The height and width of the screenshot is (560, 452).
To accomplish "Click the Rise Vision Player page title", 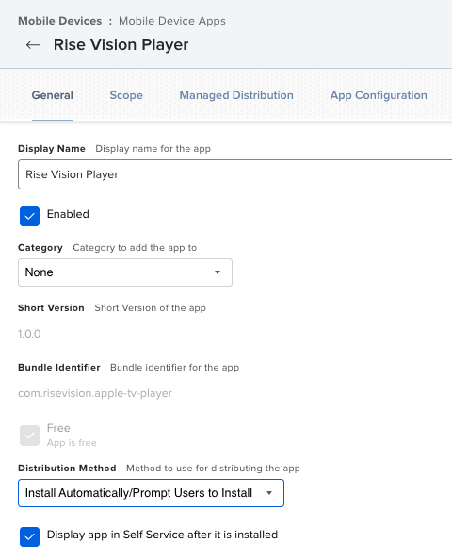I will tap(121, 44).
